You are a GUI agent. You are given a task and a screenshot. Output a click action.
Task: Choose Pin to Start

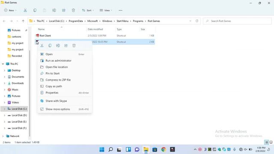(65, 74)
